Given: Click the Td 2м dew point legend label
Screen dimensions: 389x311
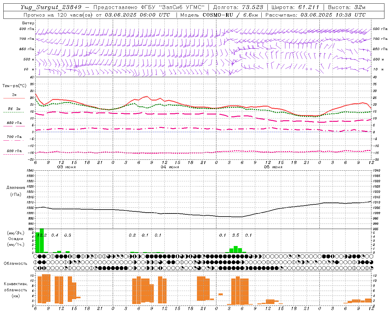Looking at the screenshot, I should [x=14, y=109].
